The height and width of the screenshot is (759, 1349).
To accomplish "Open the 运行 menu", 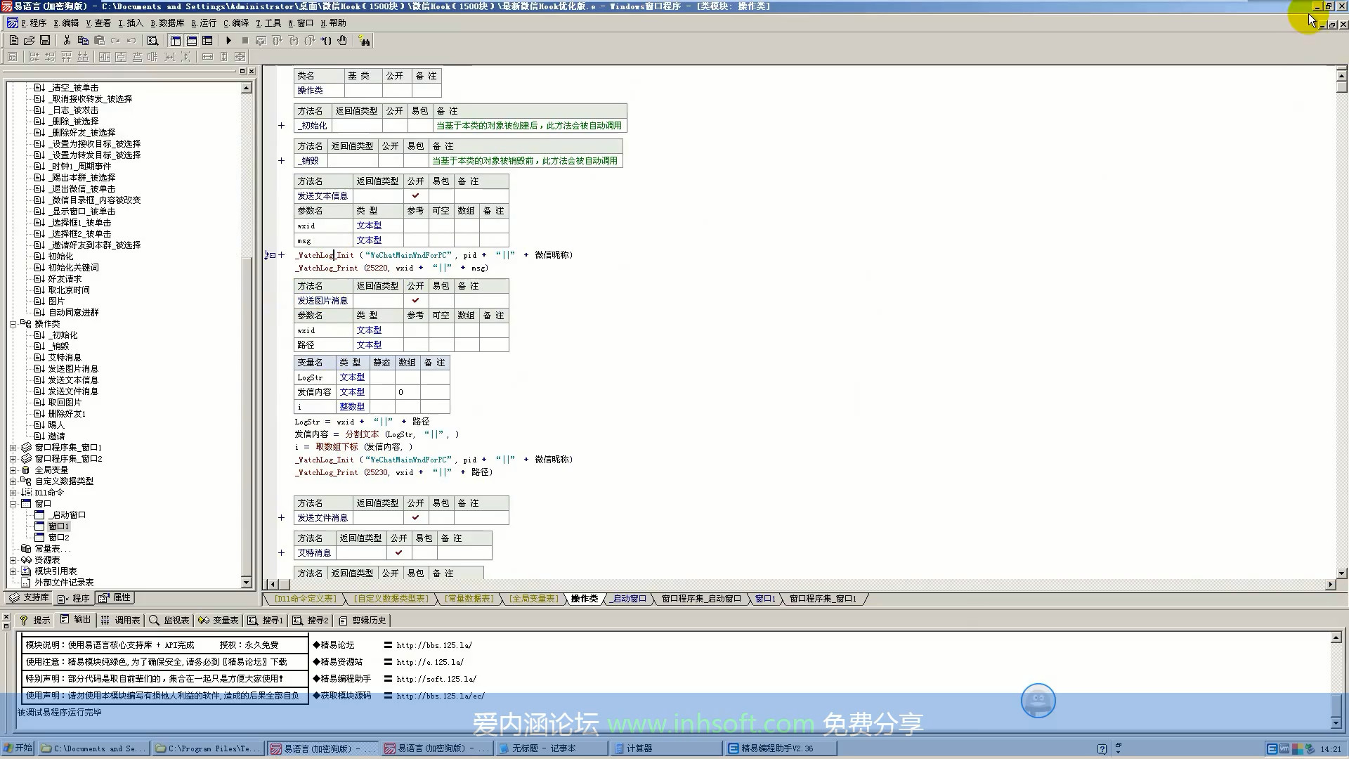I will tap(204, 23).
